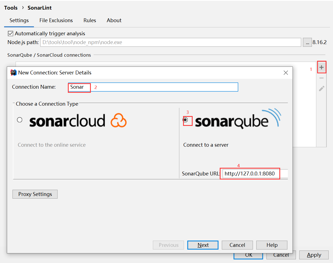Click the Node.js version text 8.16.2

click(320, 42)
